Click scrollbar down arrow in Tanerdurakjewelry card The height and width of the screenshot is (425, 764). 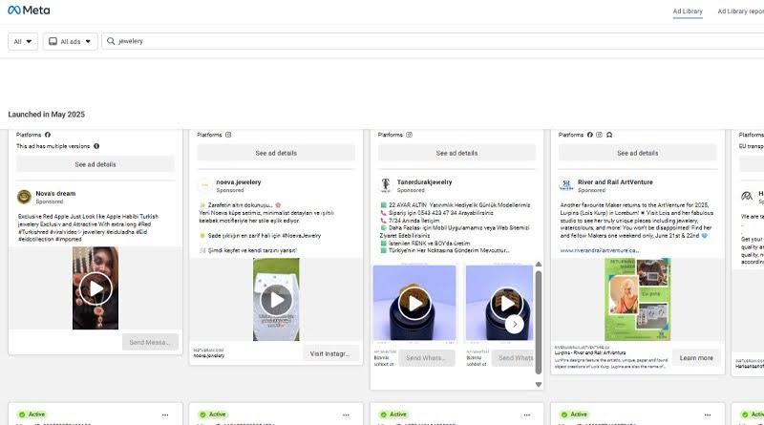(539, 385)
